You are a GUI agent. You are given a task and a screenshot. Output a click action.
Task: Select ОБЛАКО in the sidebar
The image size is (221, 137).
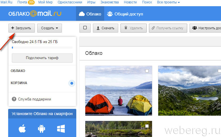tap(18, 71)
